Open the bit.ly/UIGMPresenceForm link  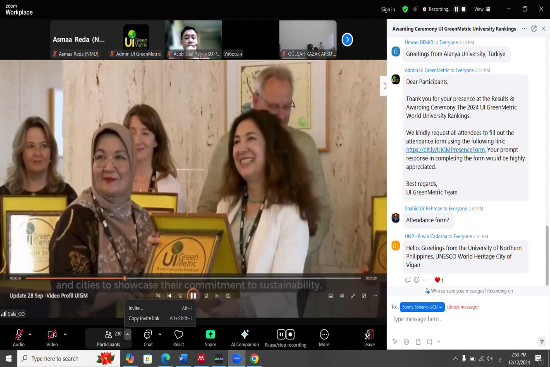pos(446,150)
